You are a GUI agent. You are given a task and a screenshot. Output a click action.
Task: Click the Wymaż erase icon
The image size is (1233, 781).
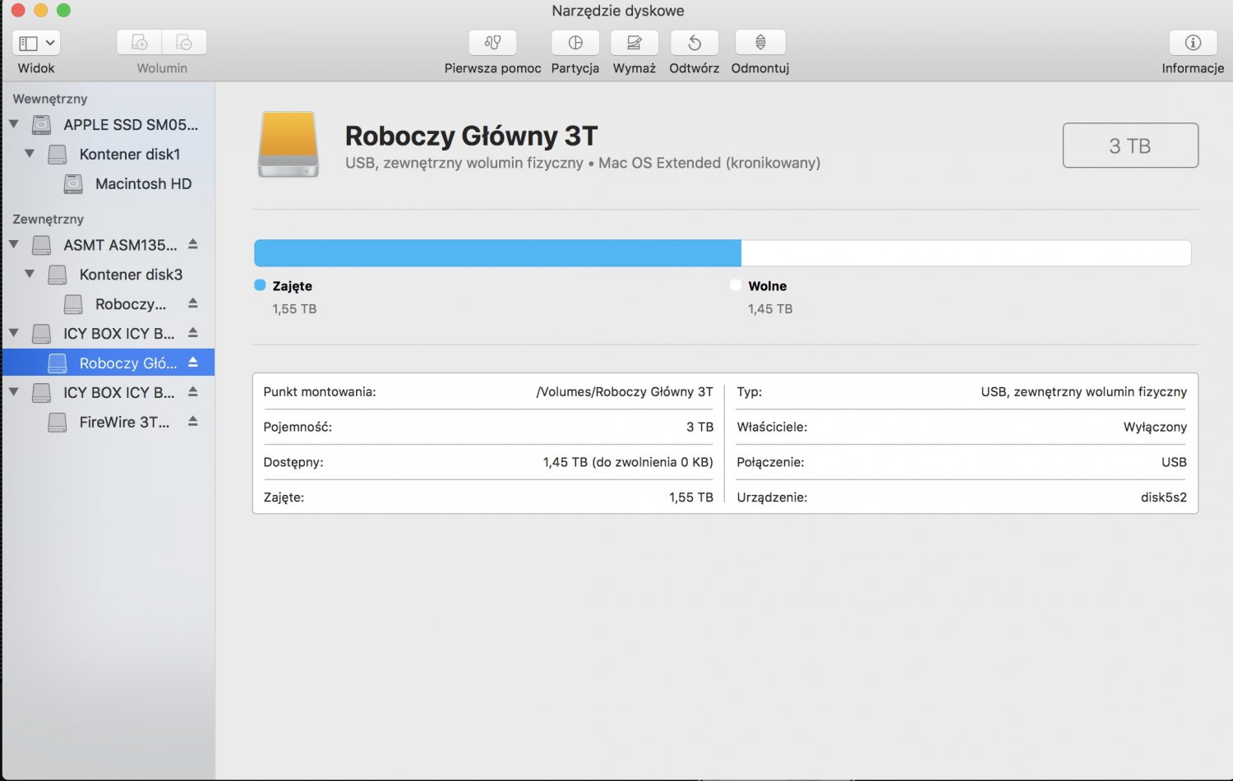tap(635, 43)
